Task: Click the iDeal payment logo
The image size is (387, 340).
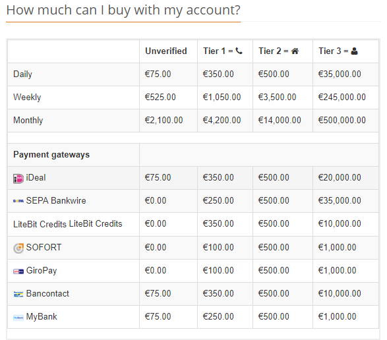Action: 18,178
